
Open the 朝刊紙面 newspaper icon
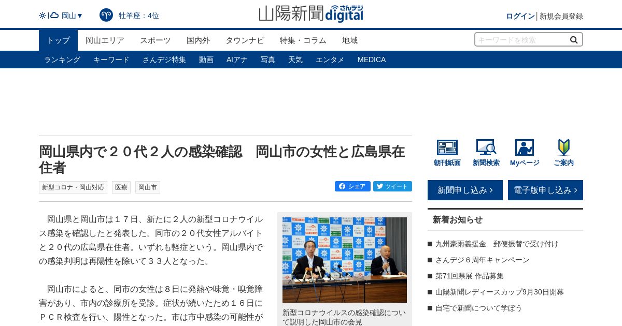(447, 147)
